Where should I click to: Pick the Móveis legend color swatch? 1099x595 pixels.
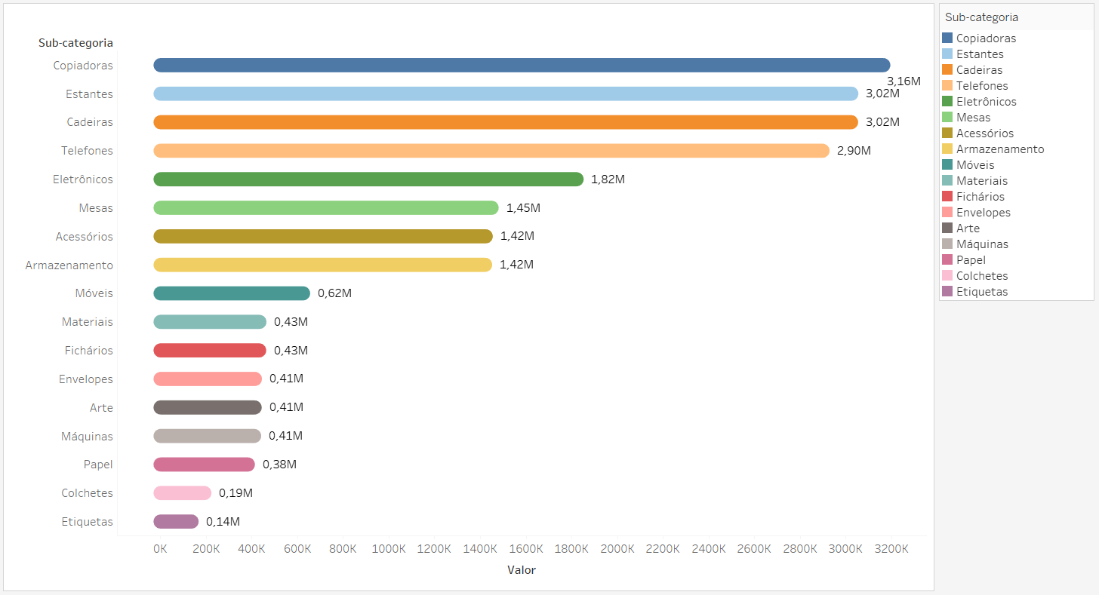click(x=947, y=164)
